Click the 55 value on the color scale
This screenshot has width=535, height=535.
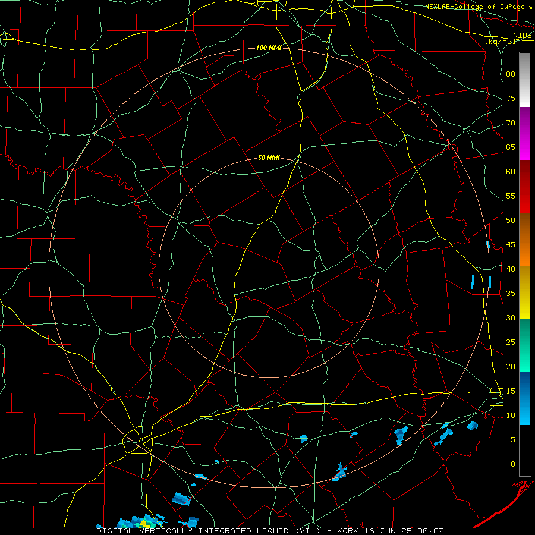pyautogui.click(x=511, y=196)
